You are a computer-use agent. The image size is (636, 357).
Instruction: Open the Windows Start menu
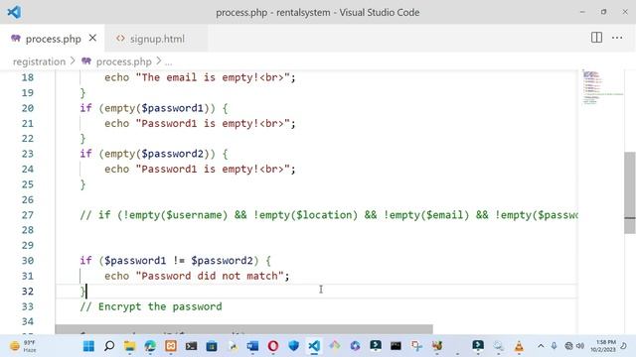click(88, 346)
